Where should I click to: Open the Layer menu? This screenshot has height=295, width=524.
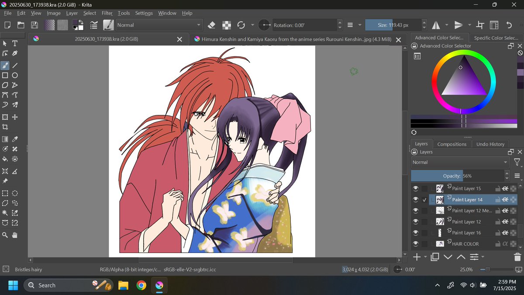72,13
